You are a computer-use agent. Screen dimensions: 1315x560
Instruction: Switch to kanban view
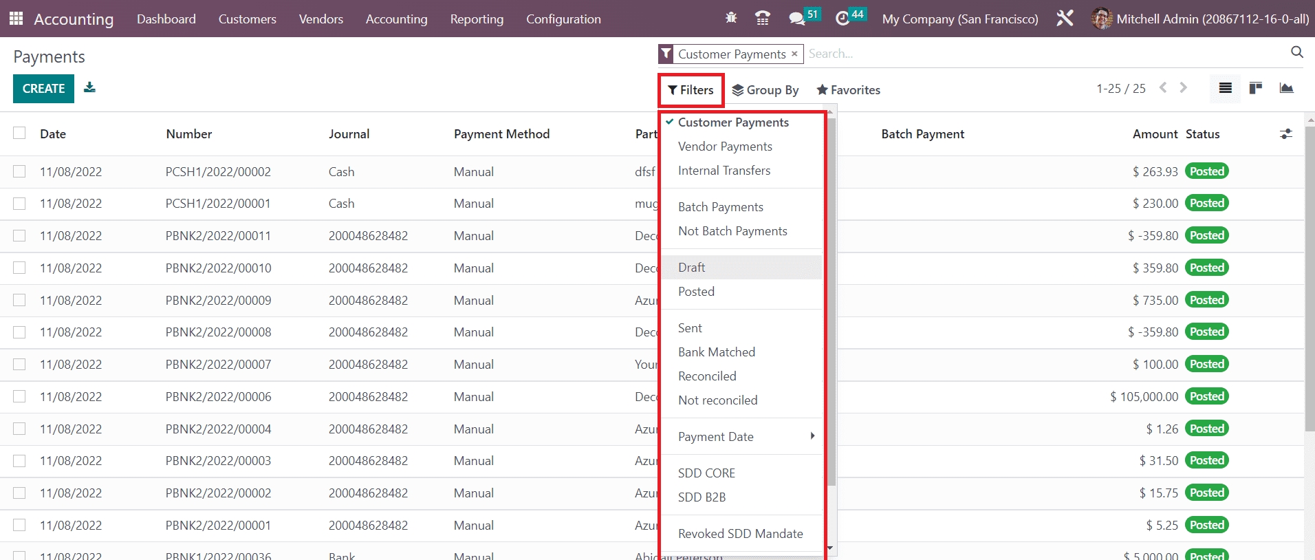(1256, 88)
